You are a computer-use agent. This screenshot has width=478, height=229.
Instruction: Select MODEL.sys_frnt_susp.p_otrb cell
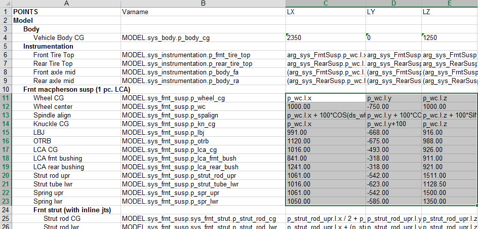point(204,141)
